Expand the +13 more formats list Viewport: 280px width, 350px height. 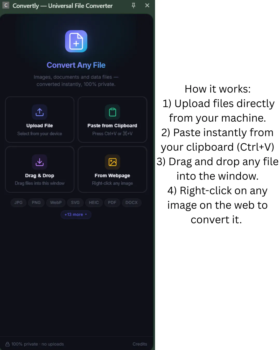click(x=76, y=214)
